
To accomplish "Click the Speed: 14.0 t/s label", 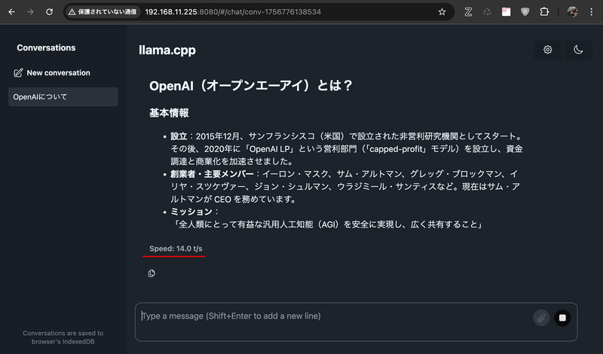I will coord(176,249).
